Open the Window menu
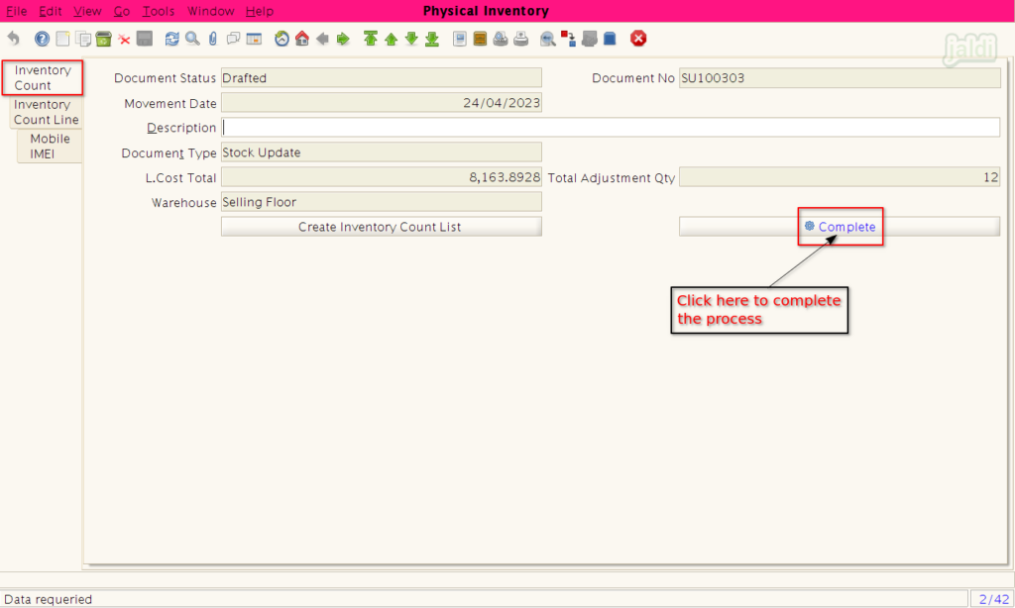This screenshot has height=608, width=1015. tap(210, 11)
